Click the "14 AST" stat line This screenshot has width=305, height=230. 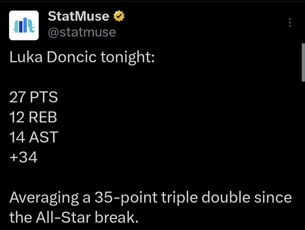[x=33, y=137]
